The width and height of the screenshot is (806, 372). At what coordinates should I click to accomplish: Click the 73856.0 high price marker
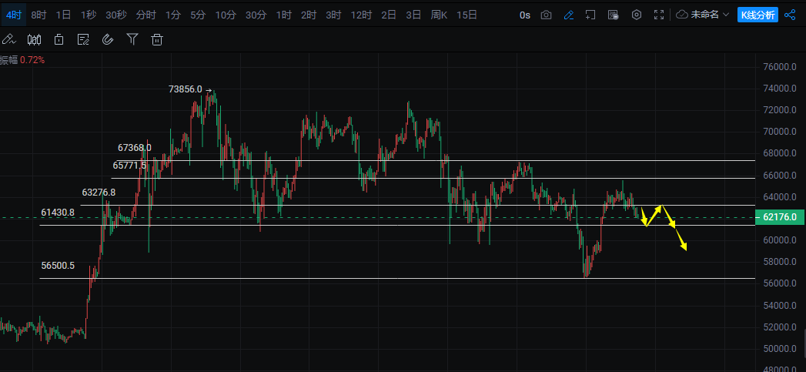pyautogui.click(x=185, y=89)
